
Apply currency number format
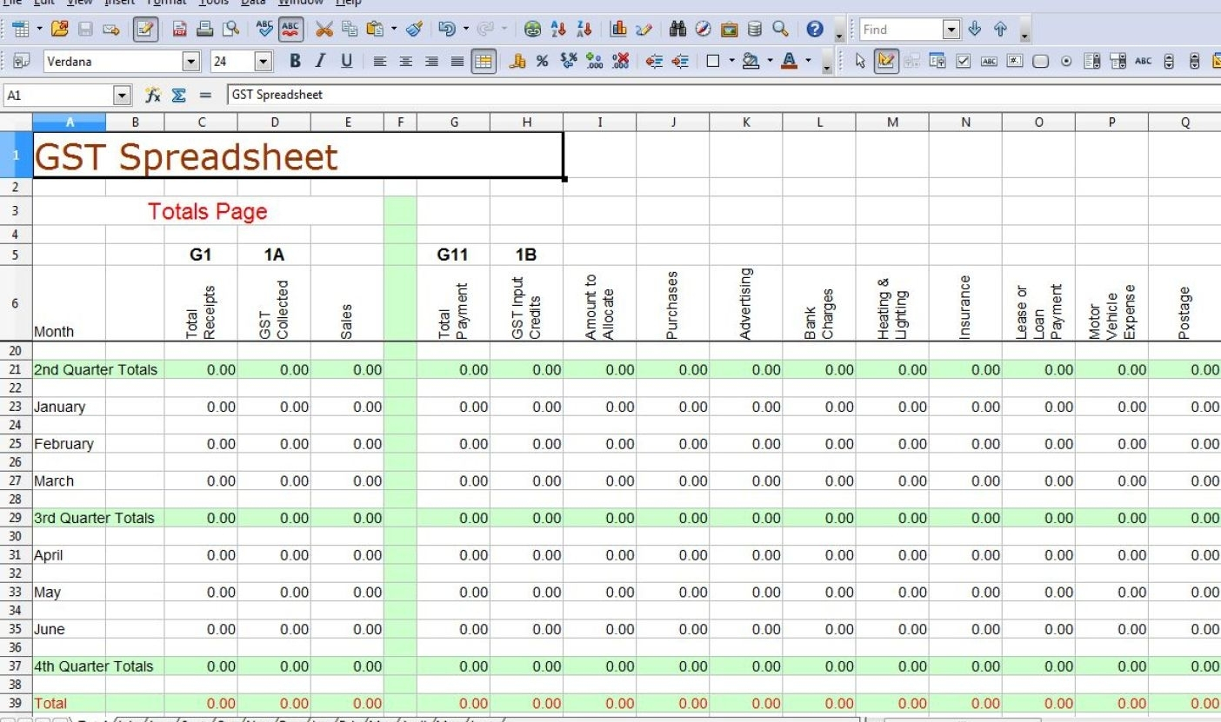[x=517, y=62]
